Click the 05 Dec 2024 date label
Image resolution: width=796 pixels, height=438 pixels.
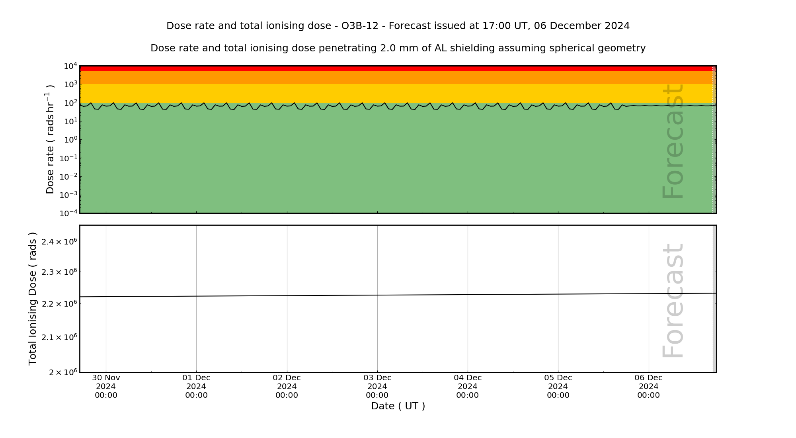pos(558,386)
